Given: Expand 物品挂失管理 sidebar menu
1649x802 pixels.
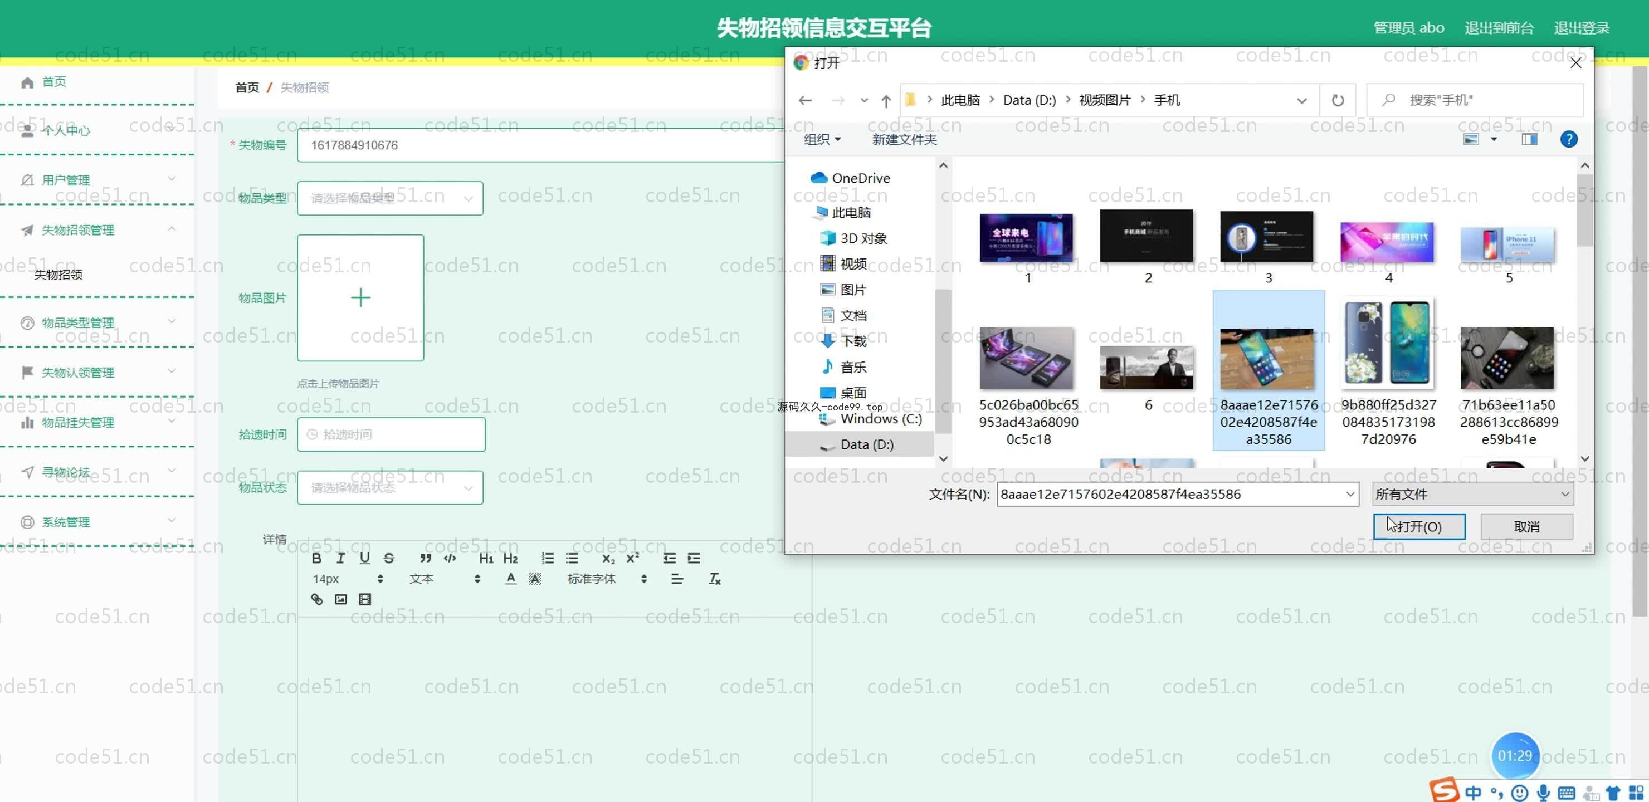Looking at the screenshot, I should click(x=97, y=422).
